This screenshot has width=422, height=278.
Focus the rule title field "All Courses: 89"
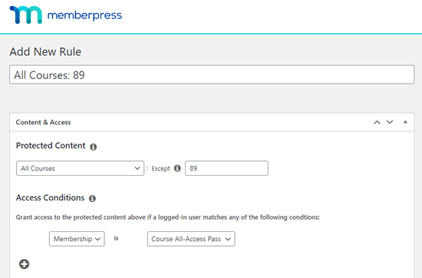tap(212, 74)
